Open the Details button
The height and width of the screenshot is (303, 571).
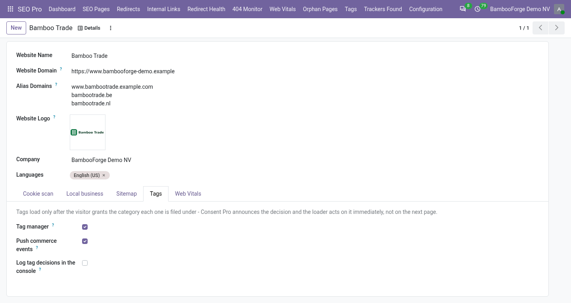tap(89, 28)
